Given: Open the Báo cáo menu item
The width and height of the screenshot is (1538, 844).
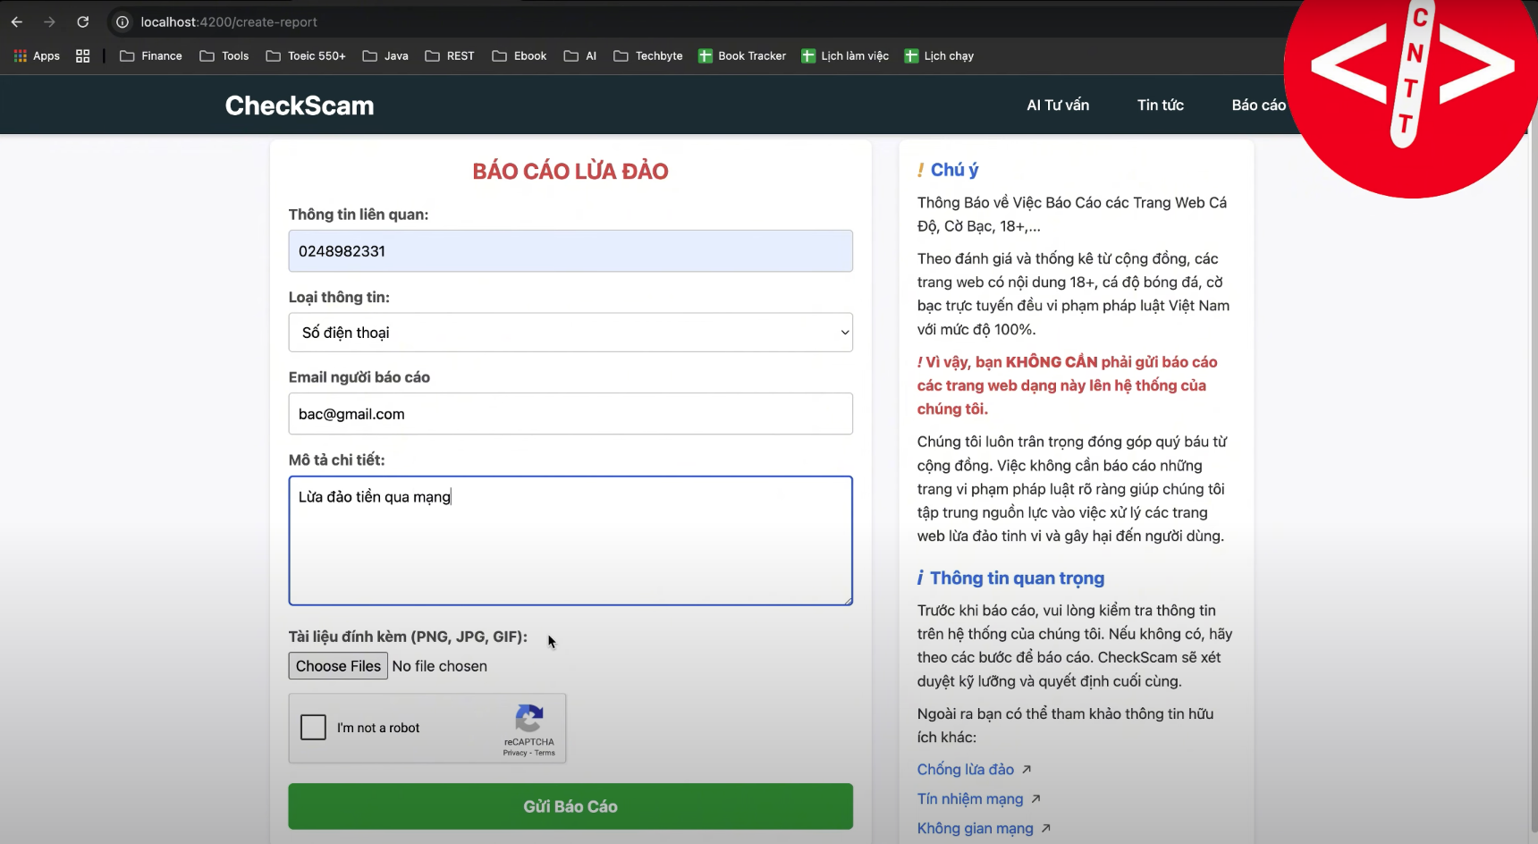Looking at the screenshot, I should tap(1259, 105).
